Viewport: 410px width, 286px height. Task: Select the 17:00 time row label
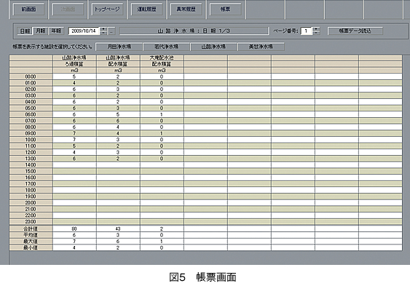coord(31,184)
